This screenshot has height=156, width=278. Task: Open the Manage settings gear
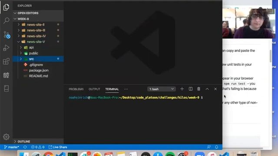6,136
